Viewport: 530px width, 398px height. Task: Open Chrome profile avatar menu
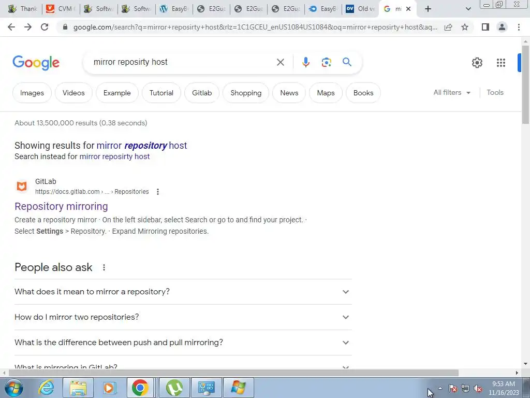tap(502, 27)
